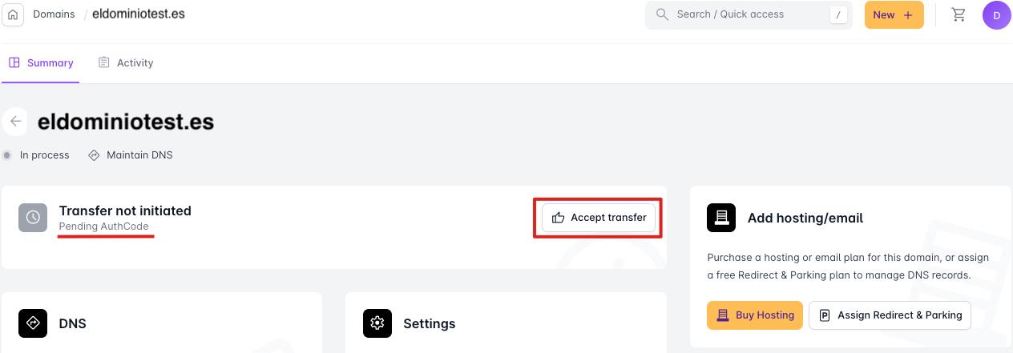Screen dimensions: 1013x353
Task: Click the Maintain DNS diamond icon
Action: click(94, 154)
